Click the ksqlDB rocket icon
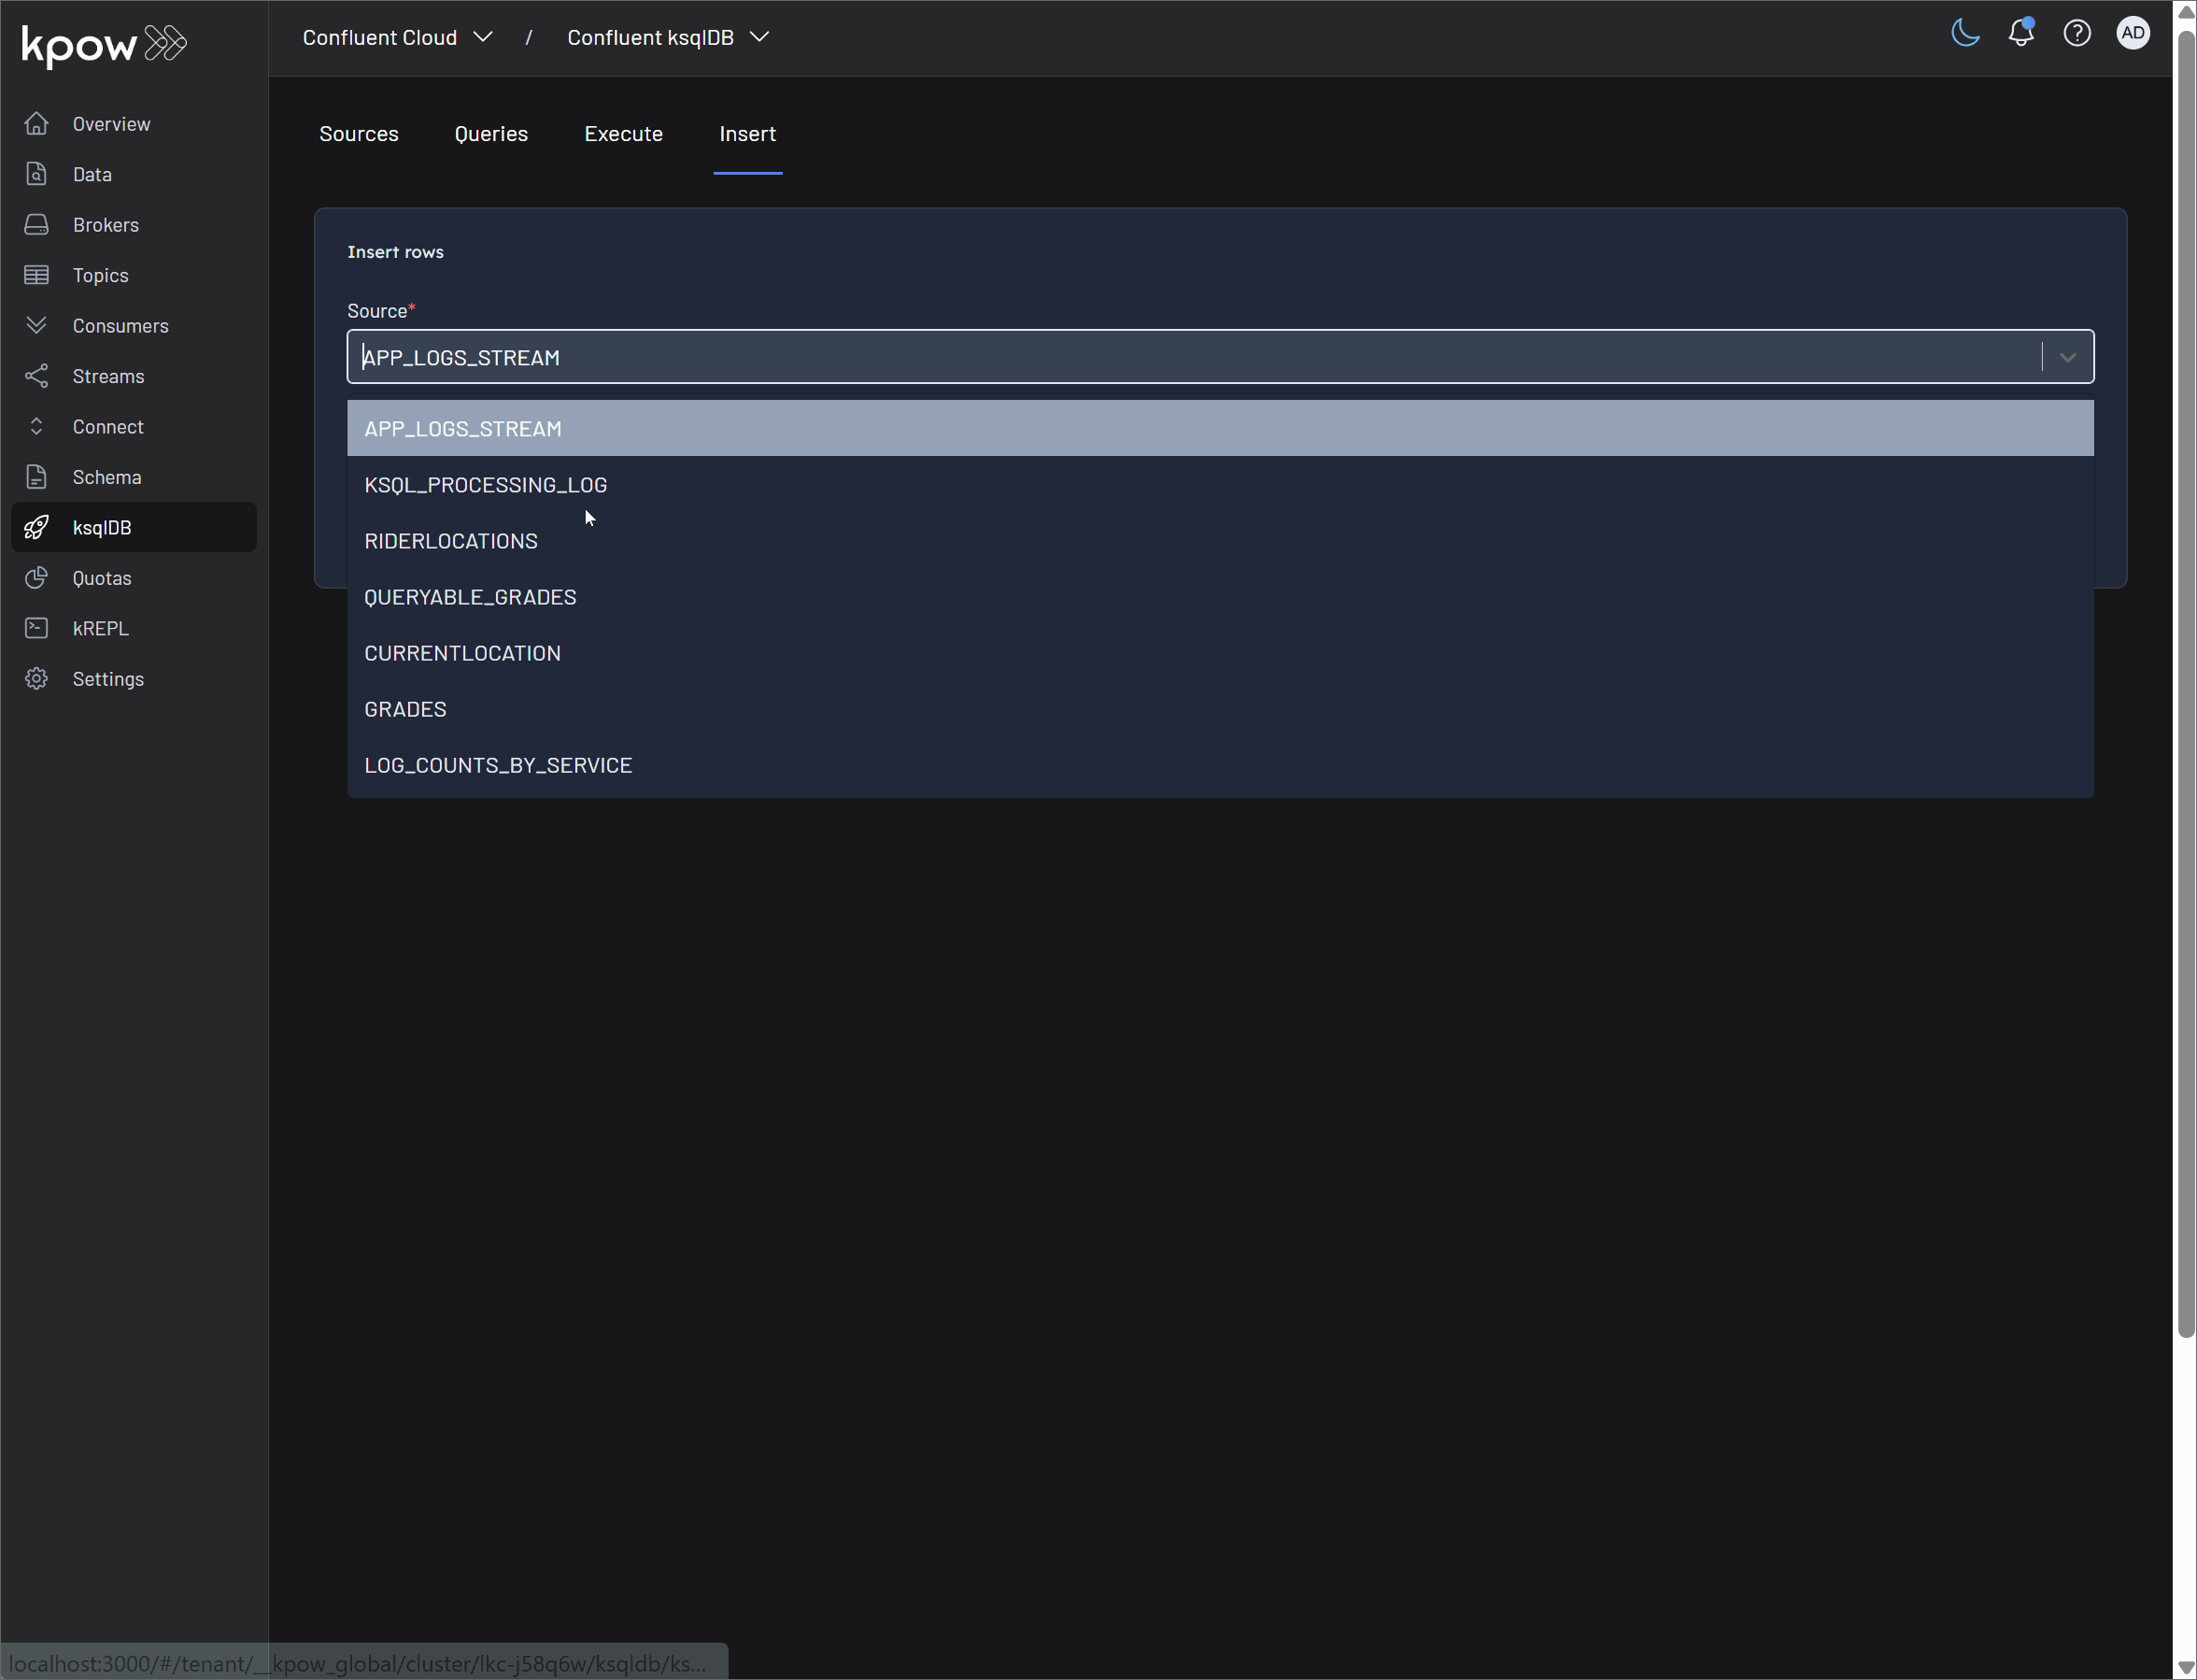 (x=37, y=528)
